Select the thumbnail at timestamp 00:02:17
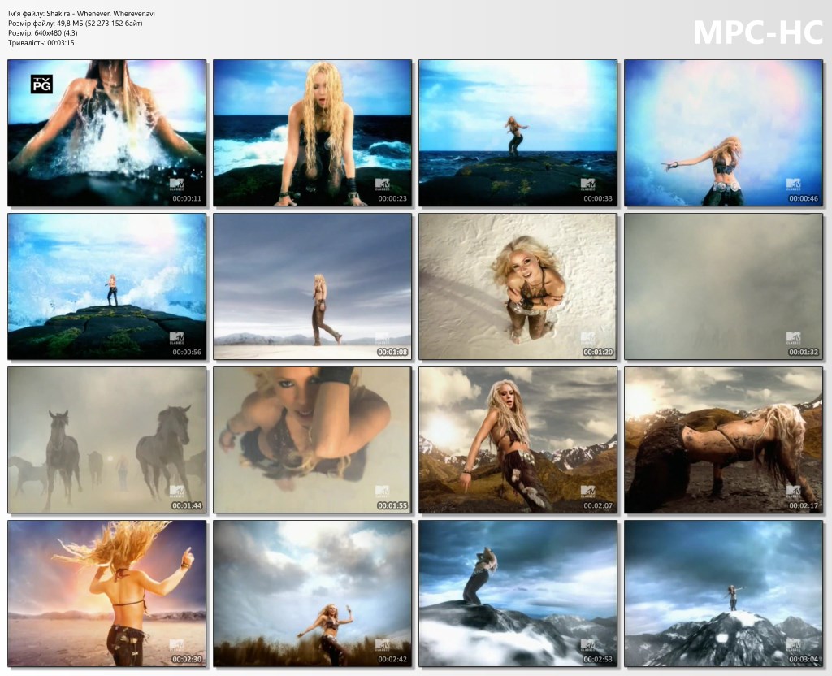The width and height of the screenshot is (832, 676). click(x=723, y=440)
